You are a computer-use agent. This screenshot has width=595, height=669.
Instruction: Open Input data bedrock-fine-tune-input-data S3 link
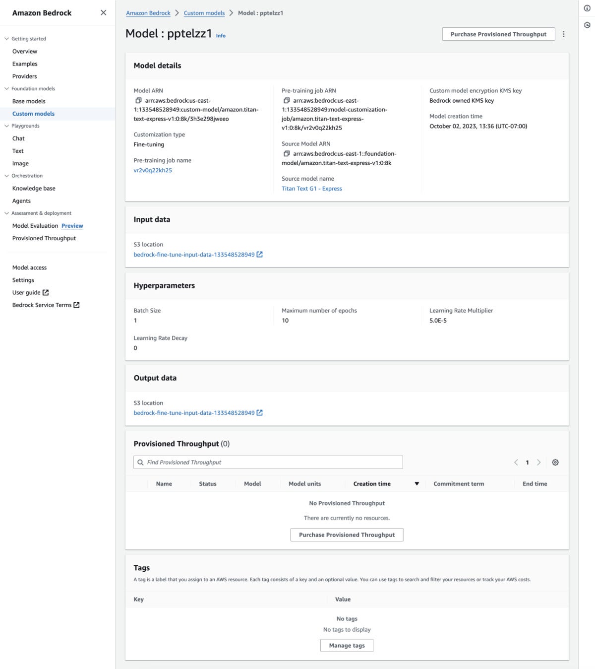[x=194, y=255]
